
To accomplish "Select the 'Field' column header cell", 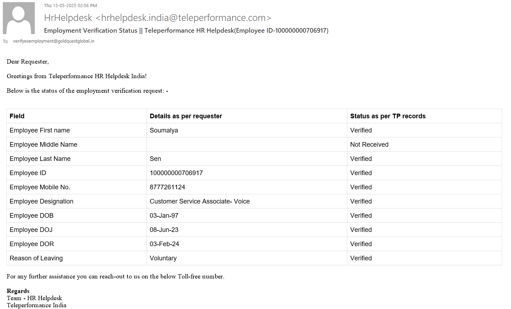I will [x=17, y=116].
